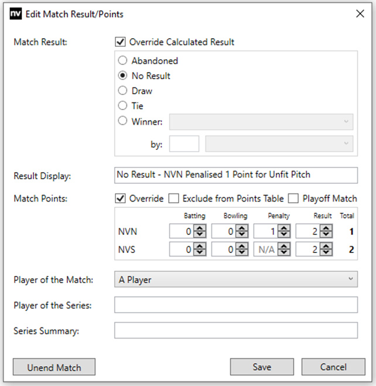Viewport: 376px width, 386px height.
Task: Select the Tie radio button
Action: click(x=122, y=106)
